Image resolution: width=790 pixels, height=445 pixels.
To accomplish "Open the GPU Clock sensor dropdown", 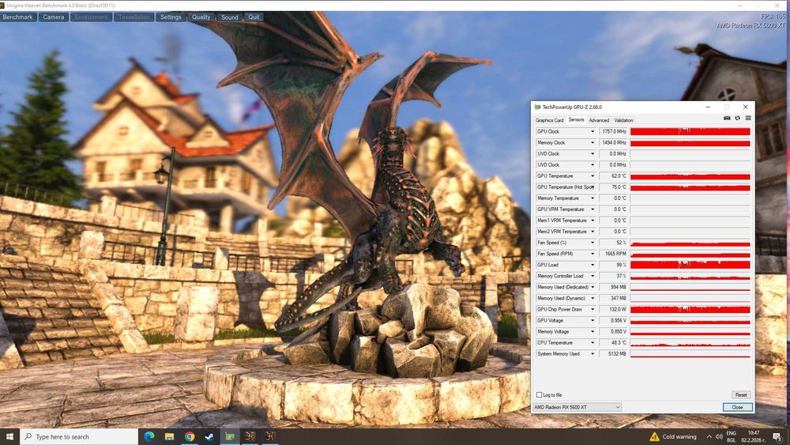I will click(592, 132).
